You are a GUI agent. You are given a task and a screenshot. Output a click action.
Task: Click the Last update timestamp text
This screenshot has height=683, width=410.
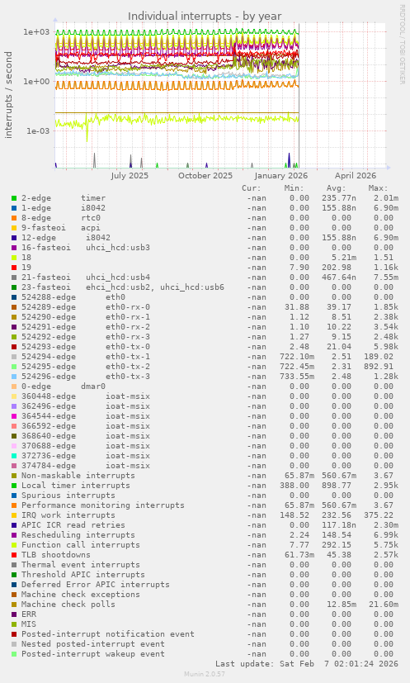[307, 664]
